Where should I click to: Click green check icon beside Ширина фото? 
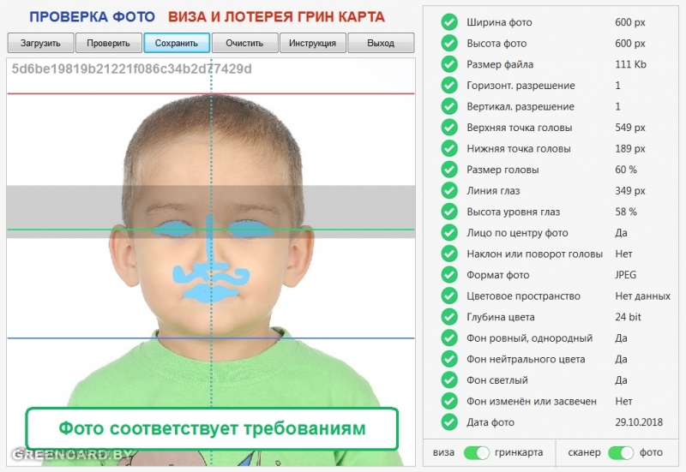[x=449, y=22]
